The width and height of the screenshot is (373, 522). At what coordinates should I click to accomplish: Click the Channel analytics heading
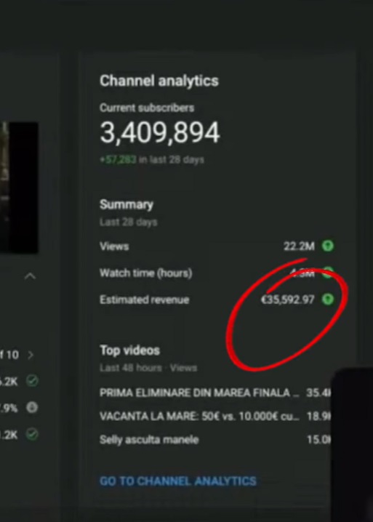(x=159, y=81)
